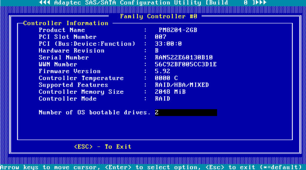The image size is (306, 170).
Task: Select the Firmware Version value 5.92
Action: pyautogui.click(x=163, y=71)
